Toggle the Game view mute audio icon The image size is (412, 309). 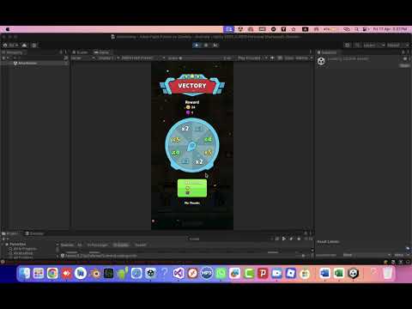click(272, 58)
